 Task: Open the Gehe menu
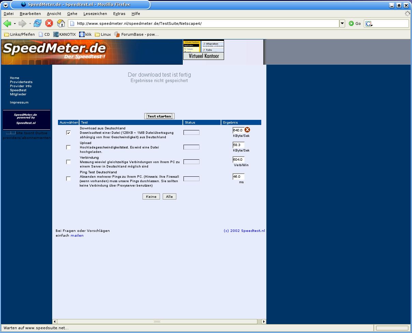72,14
